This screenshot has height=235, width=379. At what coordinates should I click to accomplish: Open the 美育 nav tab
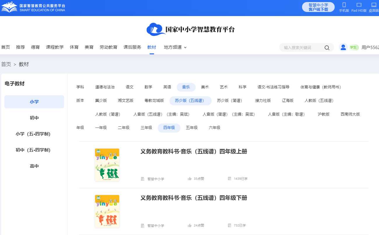point(89,47)
